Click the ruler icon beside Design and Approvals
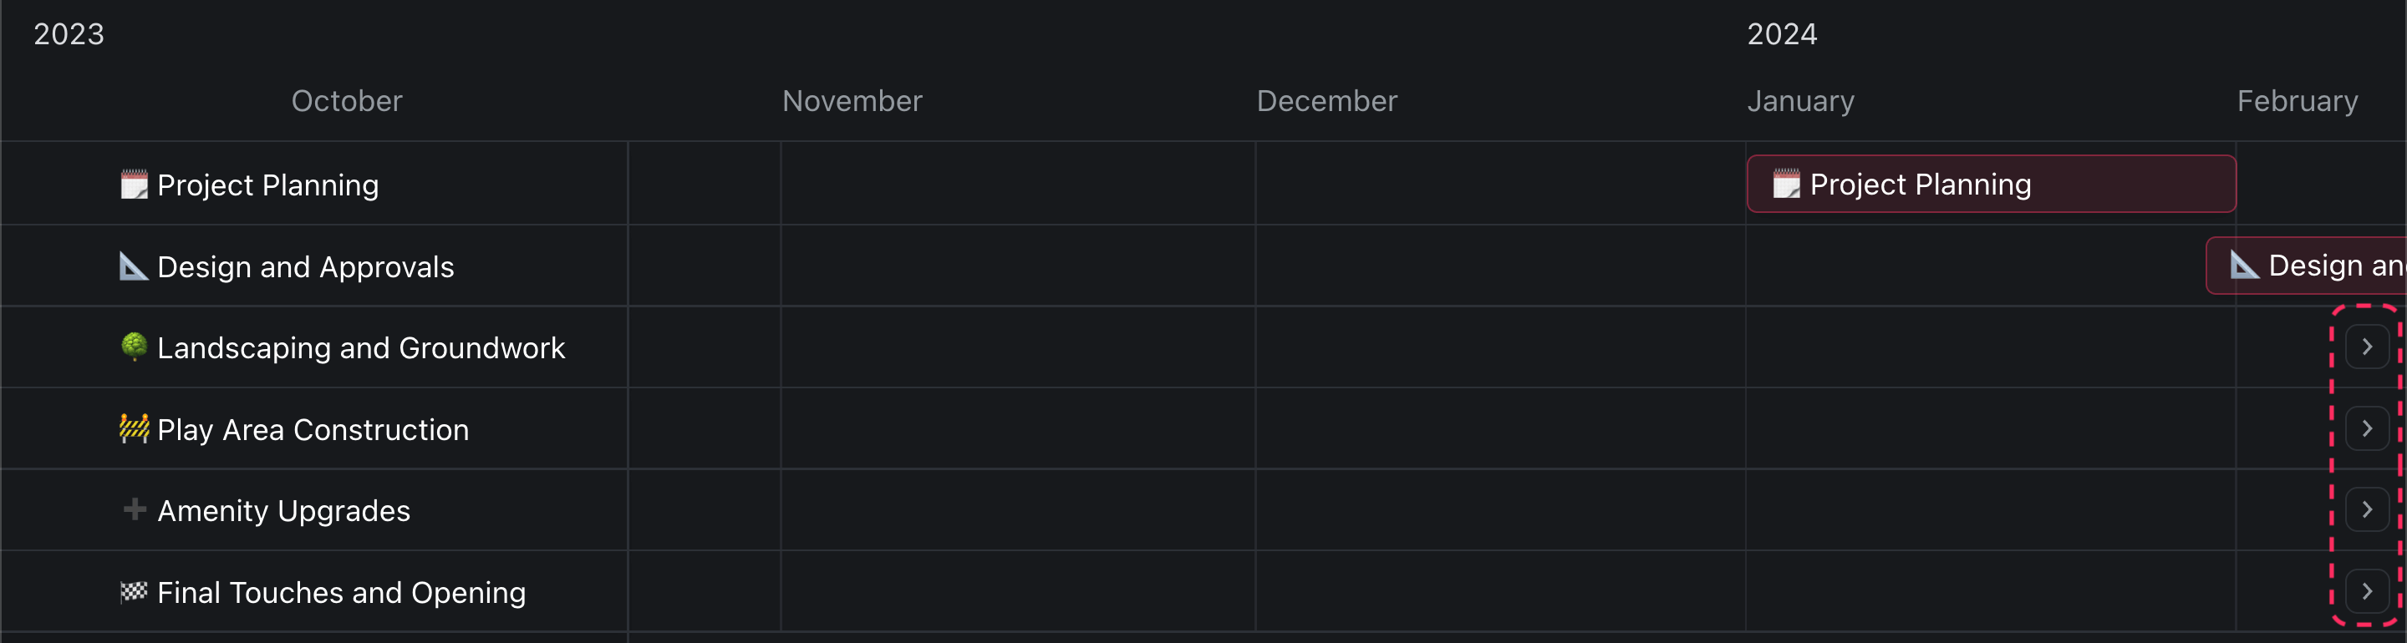 tap(134, 267)
